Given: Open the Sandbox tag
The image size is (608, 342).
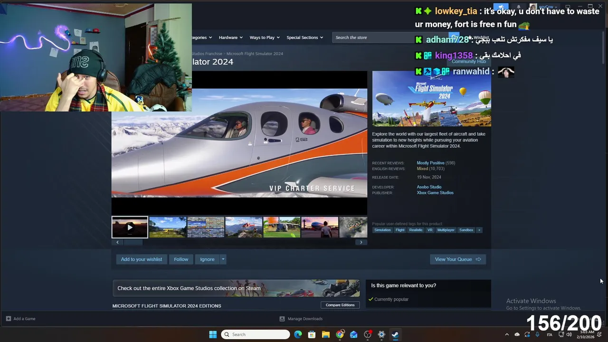Looking at the screenshot, I should click(466, 230).
